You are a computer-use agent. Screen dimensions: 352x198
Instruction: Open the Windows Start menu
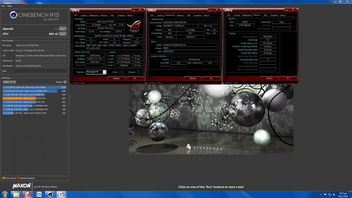coord(5,194)
